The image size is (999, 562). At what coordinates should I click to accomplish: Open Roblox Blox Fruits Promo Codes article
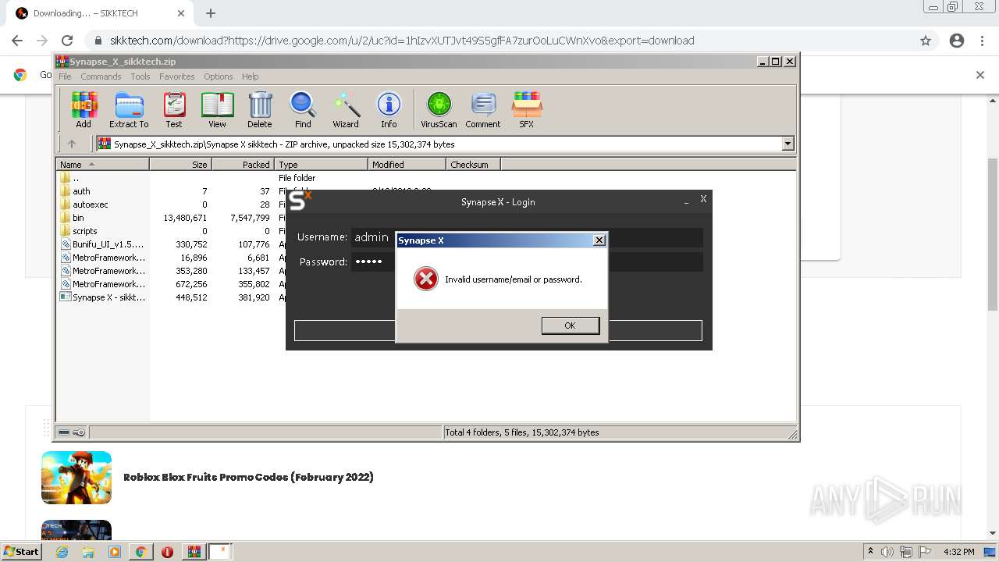tap(248, 477)
